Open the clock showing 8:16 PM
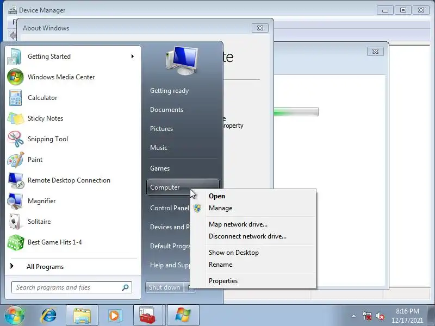The height and width of the screenshot is (326, 435). (x=407, y=316)
